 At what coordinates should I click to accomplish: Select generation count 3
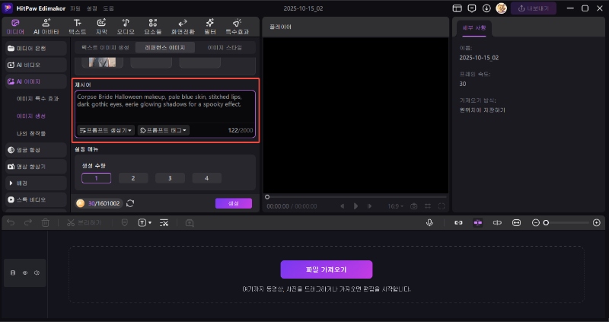point(170,178)
